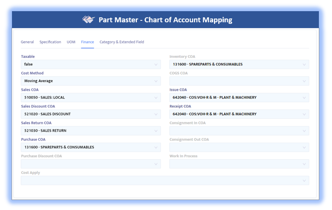Open the Purchase COA dropdown
Image resolution: width=332 pixels, height=210 pixels.
point(90,147)
